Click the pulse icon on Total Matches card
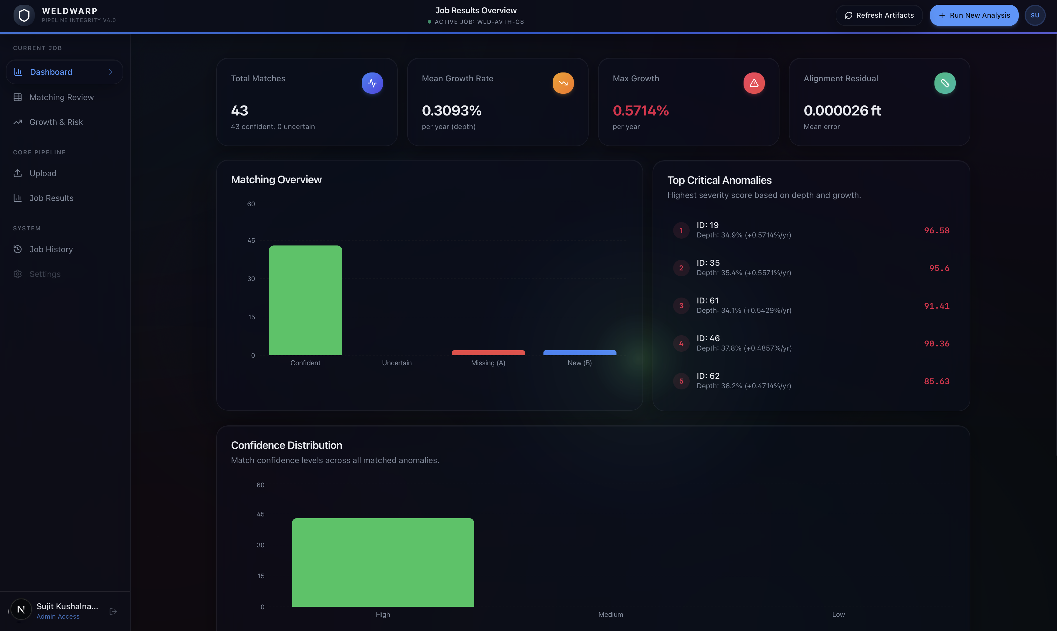Screen dimensions: 1057x631 click(372, 83)
